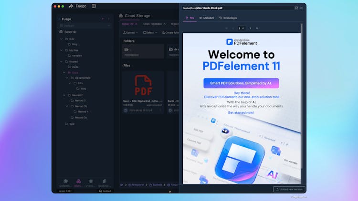Open the Collections section in bottom nav
This screenshot has width=358, height=201.
coord(65,183)
